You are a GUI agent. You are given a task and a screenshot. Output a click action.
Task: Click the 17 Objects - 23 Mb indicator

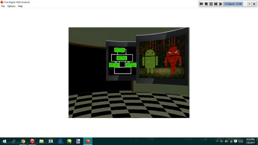point(233,4)
